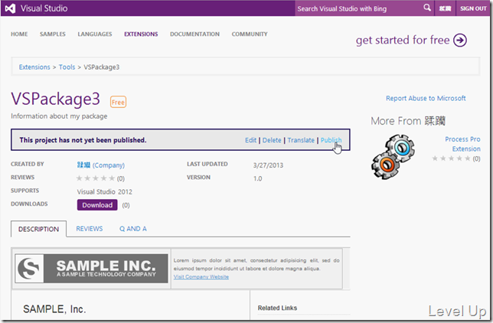Click the Visual Studio logo icon
Viewport: 493px width, 323px height.
pos(10,8)
